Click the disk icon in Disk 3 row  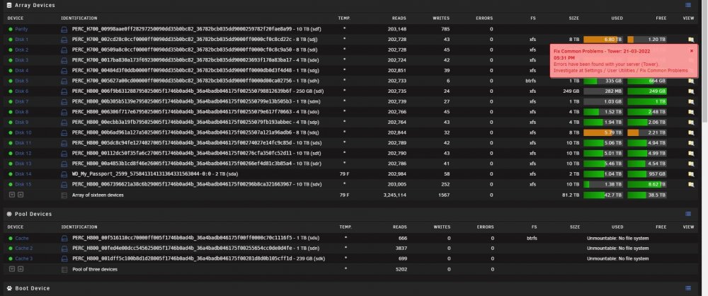pos(64,60)
